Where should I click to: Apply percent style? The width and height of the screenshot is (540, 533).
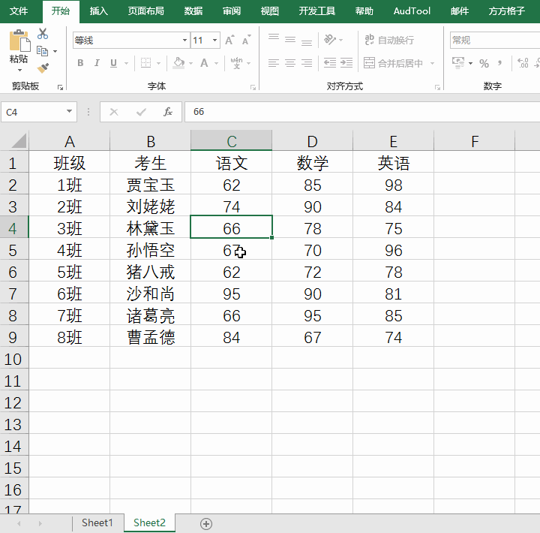484,63
